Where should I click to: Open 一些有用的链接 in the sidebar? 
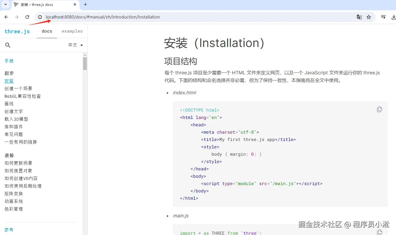click(x=21, y=142)
